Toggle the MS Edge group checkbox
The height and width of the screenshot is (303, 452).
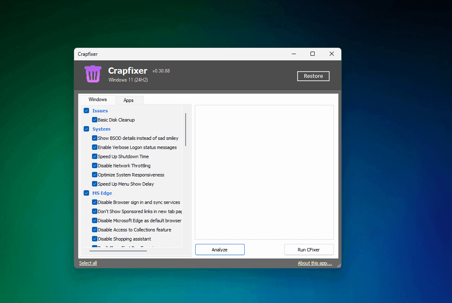(x=86, y=193)
